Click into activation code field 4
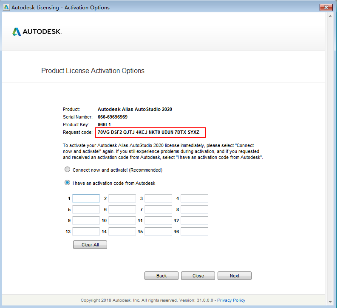Screen dimensions: 337x308 click(194, 198)
